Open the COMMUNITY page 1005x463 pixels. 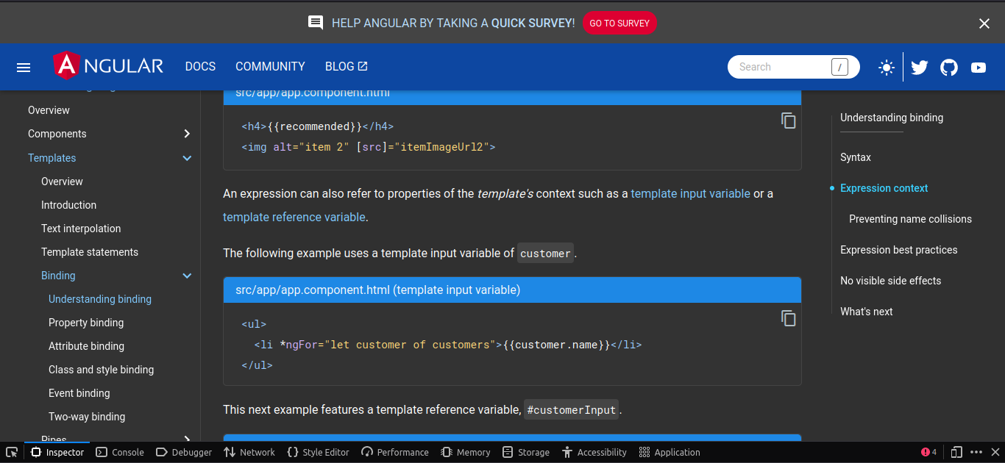point(270,66)
